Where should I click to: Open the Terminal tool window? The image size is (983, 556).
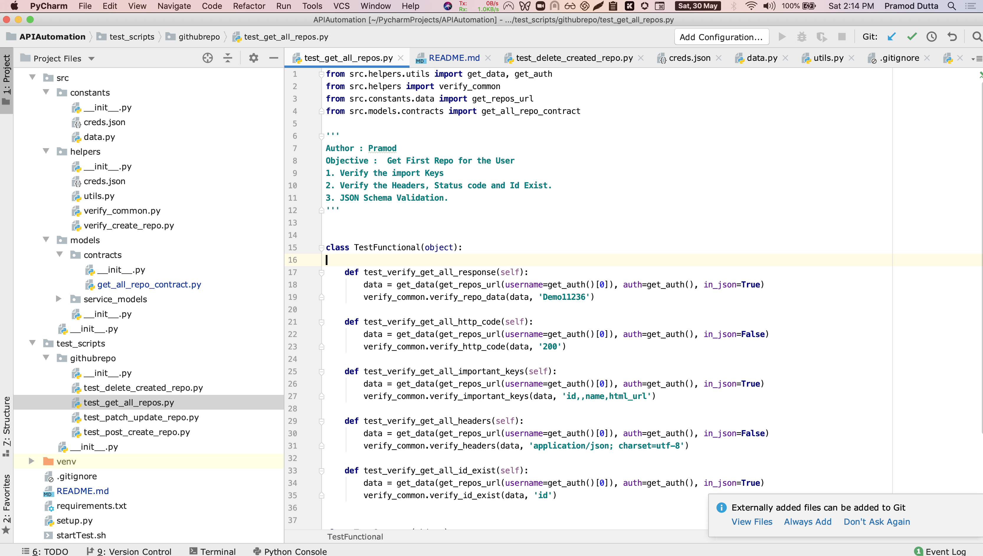point(213,551)
